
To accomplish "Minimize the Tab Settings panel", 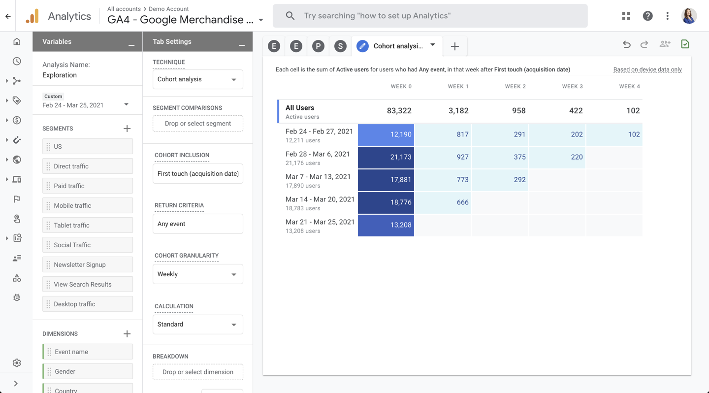I will coord(242,45).
